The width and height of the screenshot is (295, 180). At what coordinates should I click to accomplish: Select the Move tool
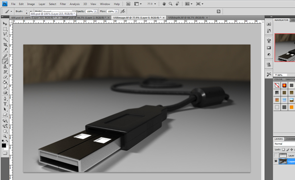[x=5, y=24]
